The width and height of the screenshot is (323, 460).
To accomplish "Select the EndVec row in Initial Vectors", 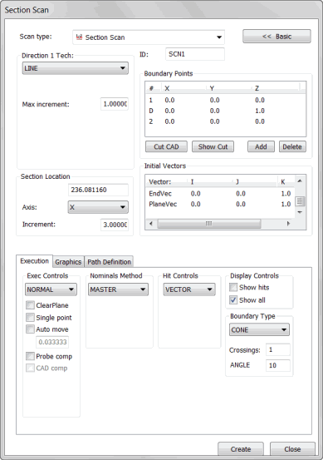I will (x=220, y=194).
